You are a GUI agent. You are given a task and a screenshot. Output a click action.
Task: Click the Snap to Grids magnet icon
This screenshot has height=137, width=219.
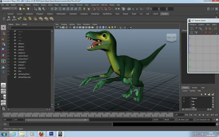coord(94,9)
